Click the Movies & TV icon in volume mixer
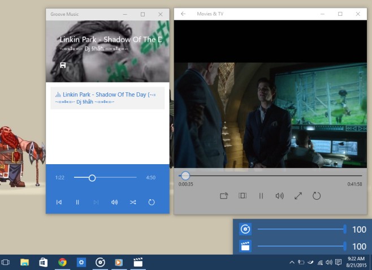The height and width of the screenshot is (270, 372). click(245, 246)
